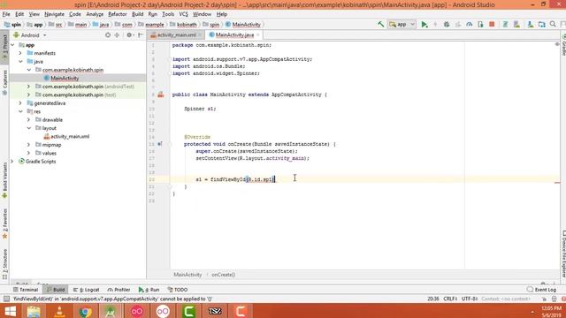Viewport: 566px width, 318px height.
Task: Open the Navigate menu
Action: pyautogui.click(x=54, y=14)
